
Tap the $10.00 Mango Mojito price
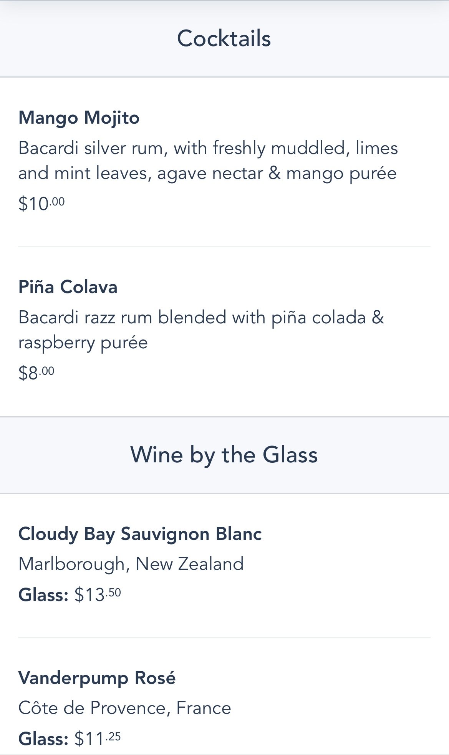(x=41, y=204)
